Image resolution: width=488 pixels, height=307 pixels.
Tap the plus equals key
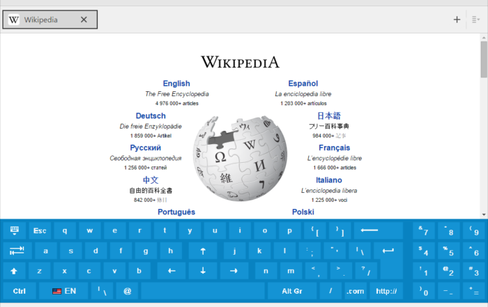click(x=473, y=291)
